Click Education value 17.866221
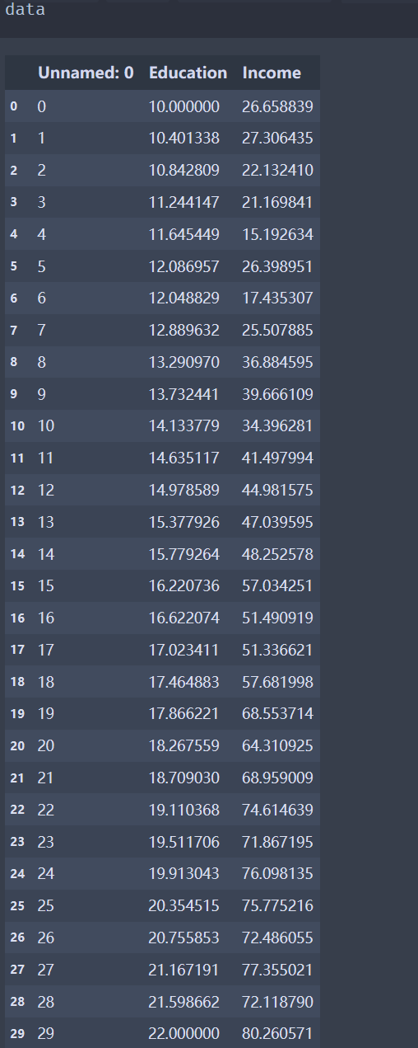Screen dimensions: 418x1048 pyautogui.click(x=184, y=713)
